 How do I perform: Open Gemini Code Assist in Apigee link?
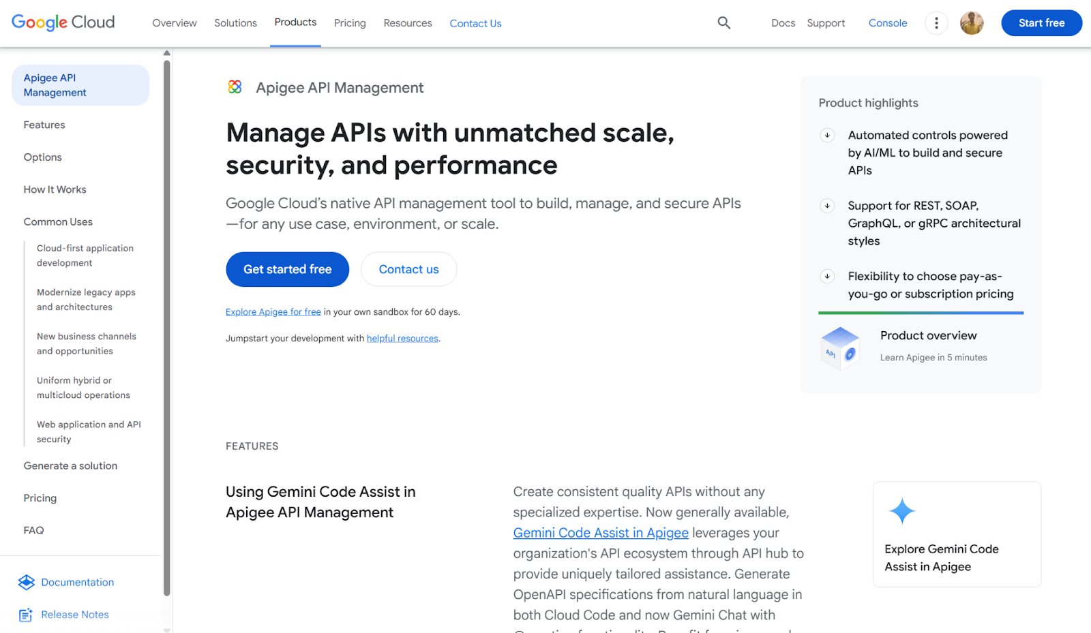click(601, 533)
